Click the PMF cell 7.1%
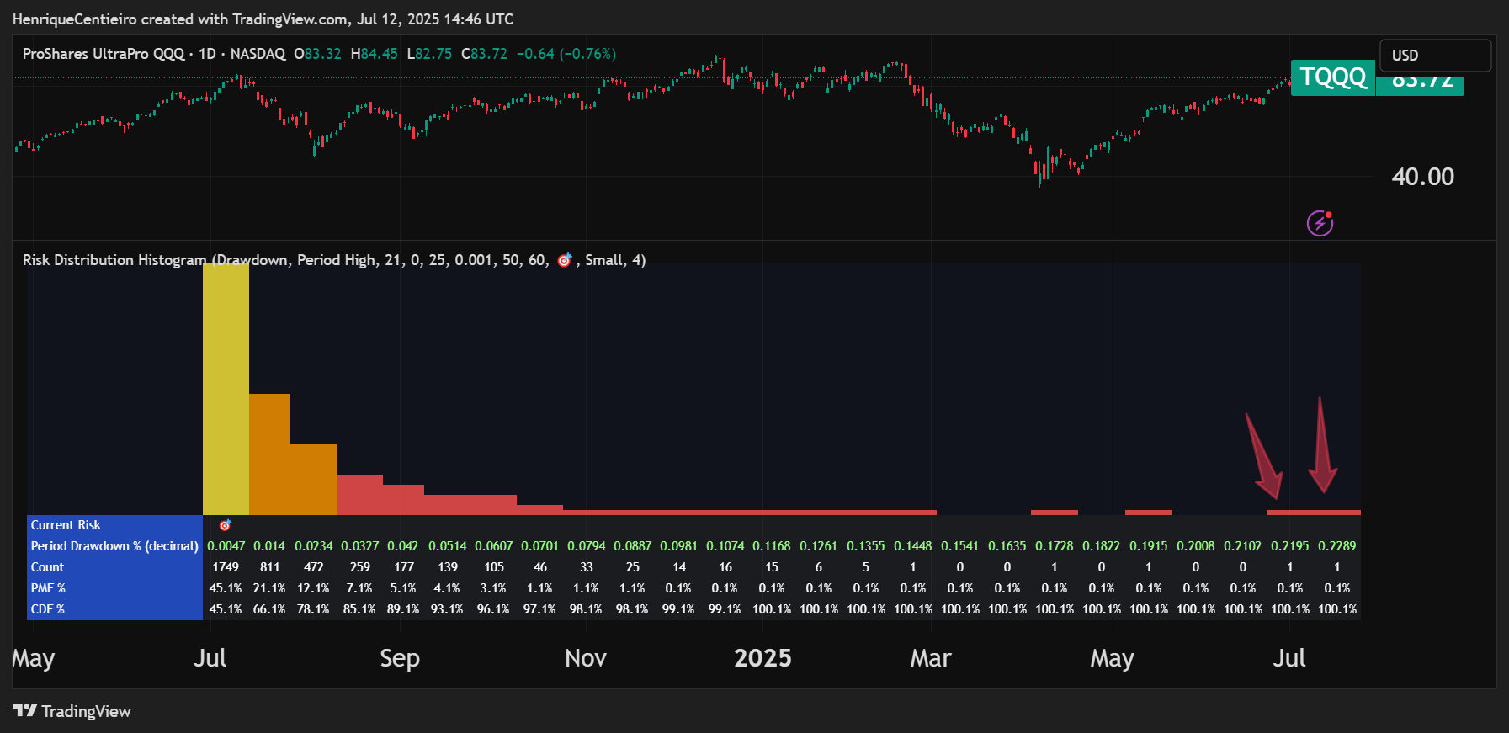 coord(359,588)
